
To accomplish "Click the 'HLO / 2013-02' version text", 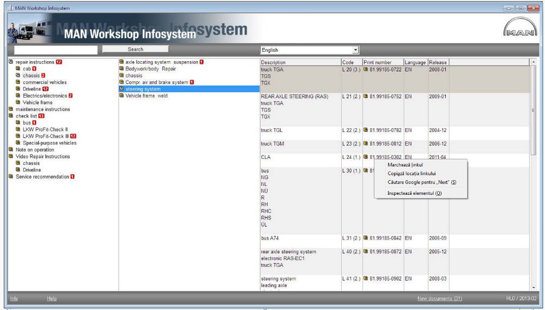I will (x=522, y=299).
